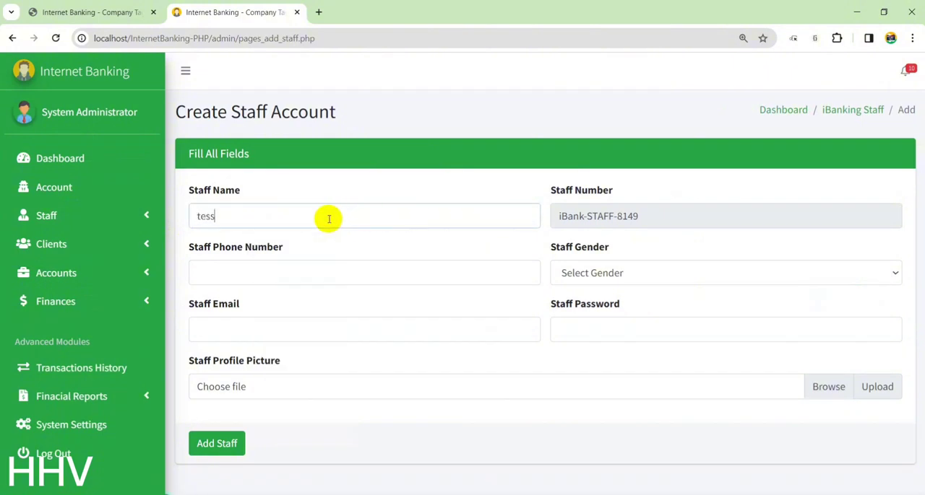Click the Add Staff button
The image size is (925, 495).
pyautogui.click(x=217, y=443)
